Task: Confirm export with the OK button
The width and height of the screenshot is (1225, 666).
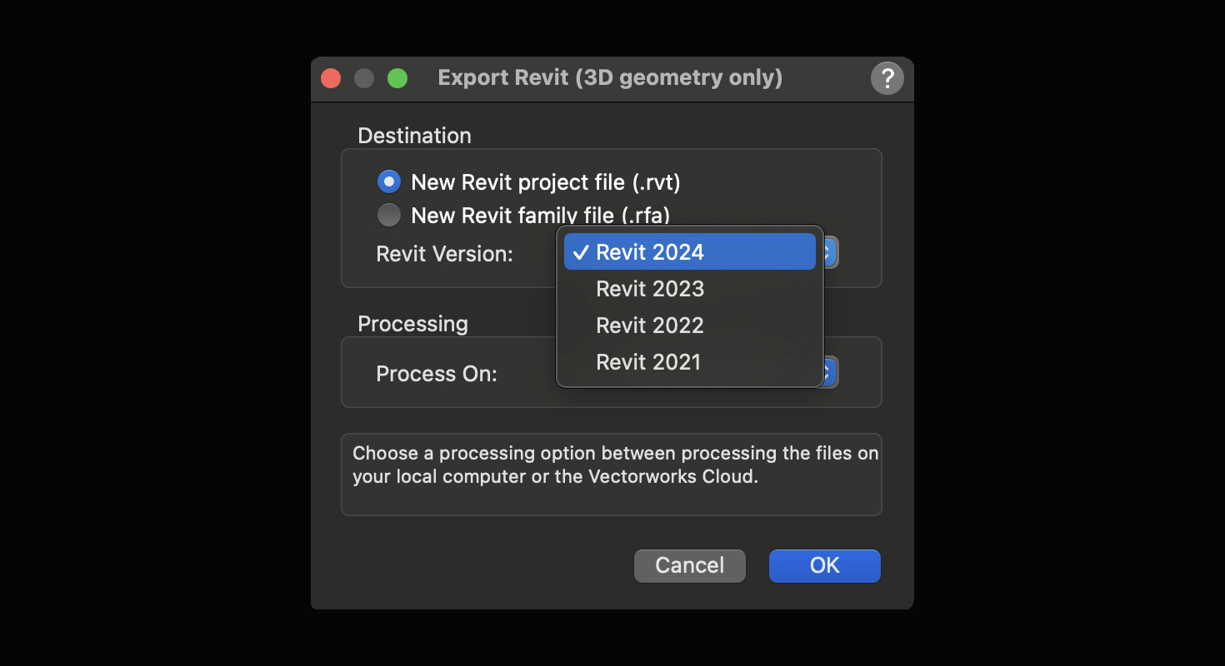Action: 824,565
